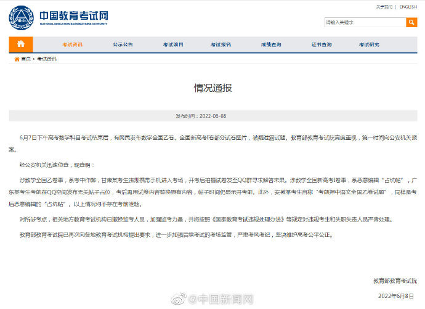The width and height of the screenshot is (425, 309).
Task: Open the 考试资讯 navigation tab
Action: (72, 44)
